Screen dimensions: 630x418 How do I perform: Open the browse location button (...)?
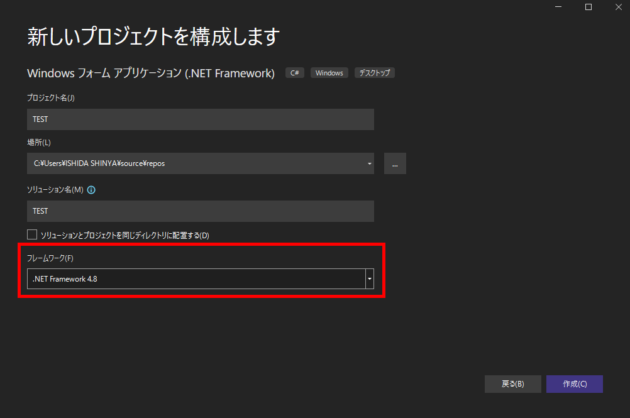click(x=395, y=163)
